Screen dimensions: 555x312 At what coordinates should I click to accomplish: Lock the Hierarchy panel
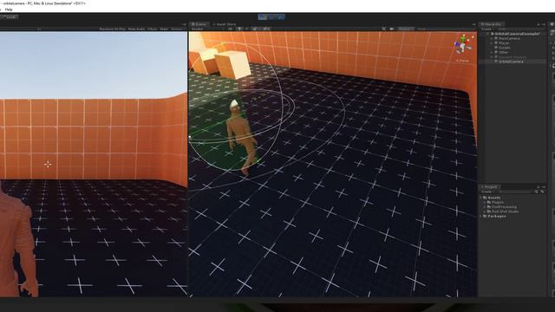pyautogui.click(x=538, y=24)
